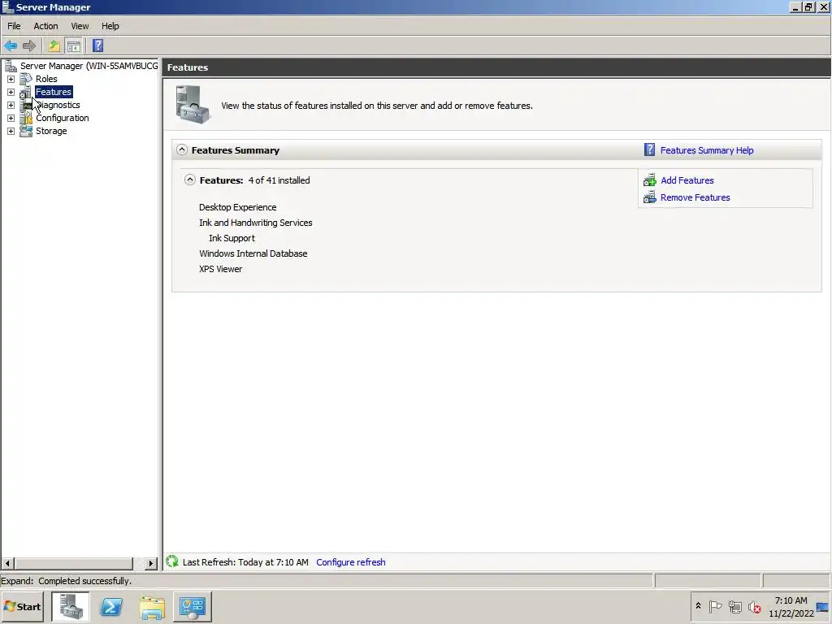This screenshot has width=832, height=624.
Task: Collapse the Features Summary section
Action: [182, 149]
